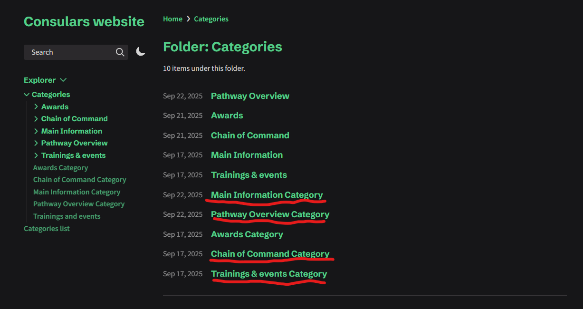The width and height of the screenshot is (583, 309).
Task: Open Awards Category in sidebar
Action: pyautogui.click(x=60, y=168)
